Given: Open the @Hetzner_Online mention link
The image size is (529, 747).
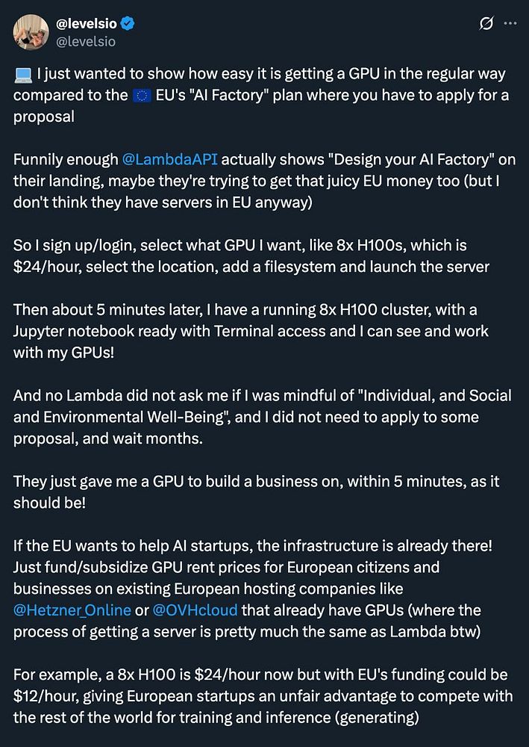Looking at the screenshot, I should click(x=72, y=611).
